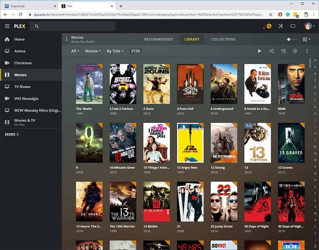319x250 pixels.
Task: Click the download sync icon
Action: tap(295, 51)
